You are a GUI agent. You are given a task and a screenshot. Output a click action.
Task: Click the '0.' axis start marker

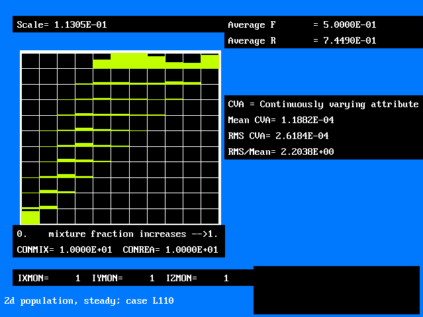22,234
